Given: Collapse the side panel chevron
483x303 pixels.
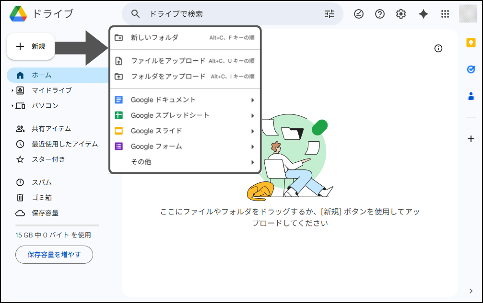Looking at the screenshot, I should point(471,291).
